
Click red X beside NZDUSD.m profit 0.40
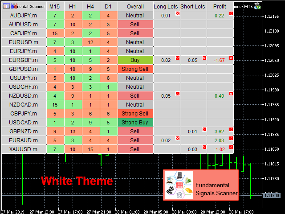[x=231, y=94]
